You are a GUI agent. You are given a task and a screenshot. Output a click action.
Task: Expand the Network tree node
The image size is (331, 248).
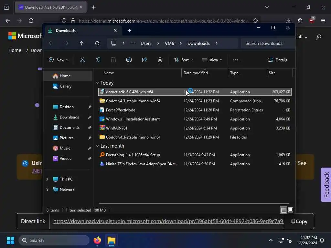click(47, 190)
